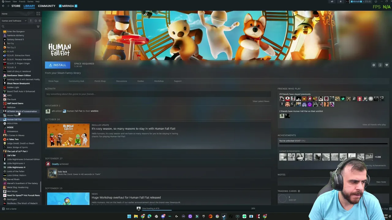The height and width of the screenshot is (220, 392).
Task: Click View Latest News
Action: (x=261, y=101)
